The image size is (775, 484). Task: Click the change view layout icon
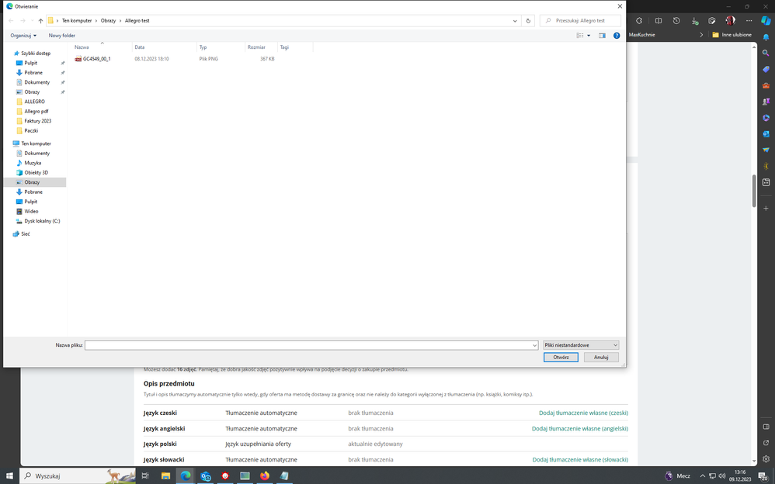pyautogui.click(x=580, y=36)
